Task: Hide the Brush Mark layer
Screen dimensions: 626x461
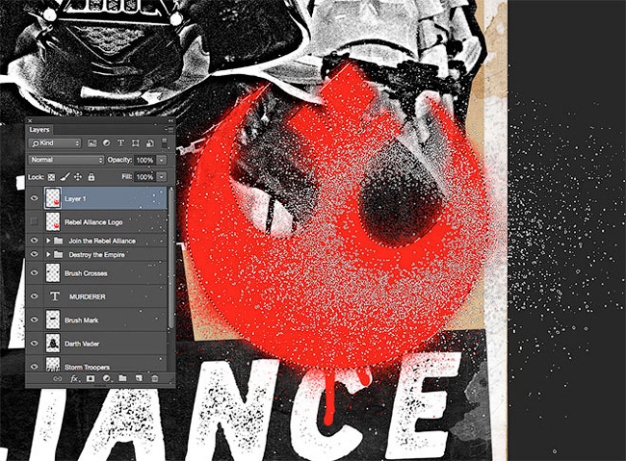Action: click(35, 320)
